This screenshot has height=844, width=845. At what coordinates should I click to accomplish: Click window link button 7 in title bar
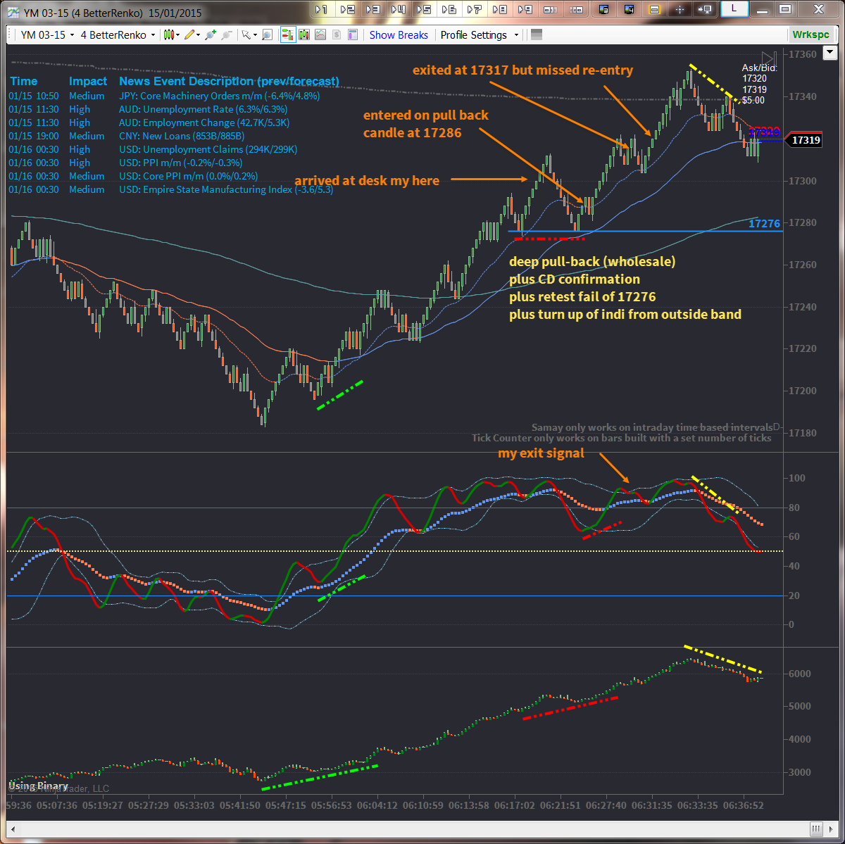click(473, 9)
